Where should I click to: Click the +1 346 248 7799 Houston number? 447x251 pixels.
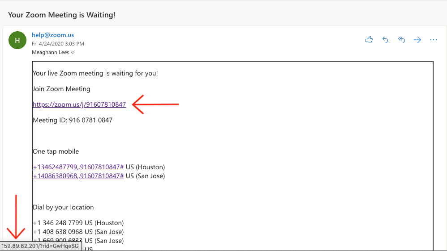[78, 223]
